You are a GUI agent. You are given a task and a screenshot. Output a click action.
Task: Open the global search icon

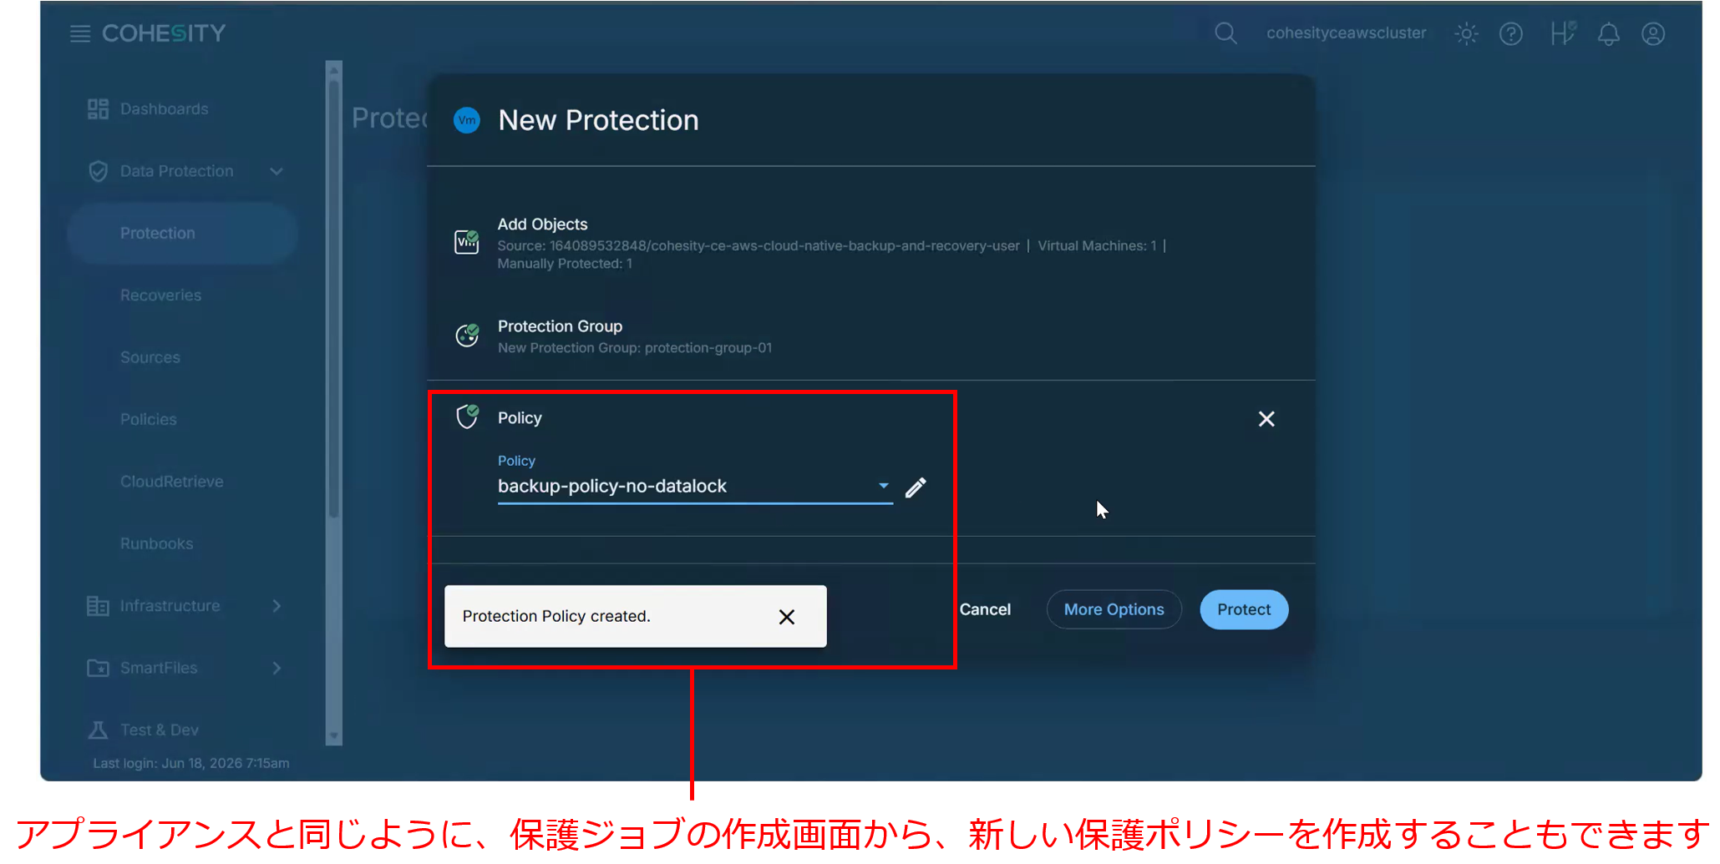click(x=1225, y=33)
